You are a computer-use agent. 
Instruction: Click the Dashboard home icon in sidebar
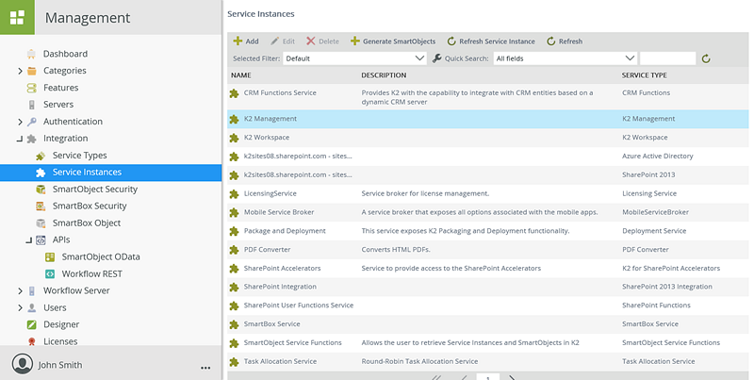tap(32, 54)
